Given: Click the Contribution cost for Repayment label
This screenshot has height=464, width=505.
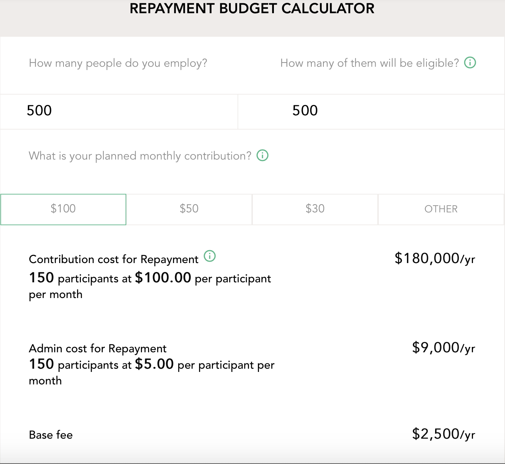Looking at the screenshot, I should pos(114,259).
